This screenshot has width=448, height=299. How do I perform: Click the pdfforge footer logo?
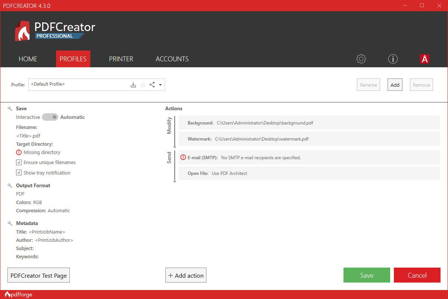coord(19,295)
